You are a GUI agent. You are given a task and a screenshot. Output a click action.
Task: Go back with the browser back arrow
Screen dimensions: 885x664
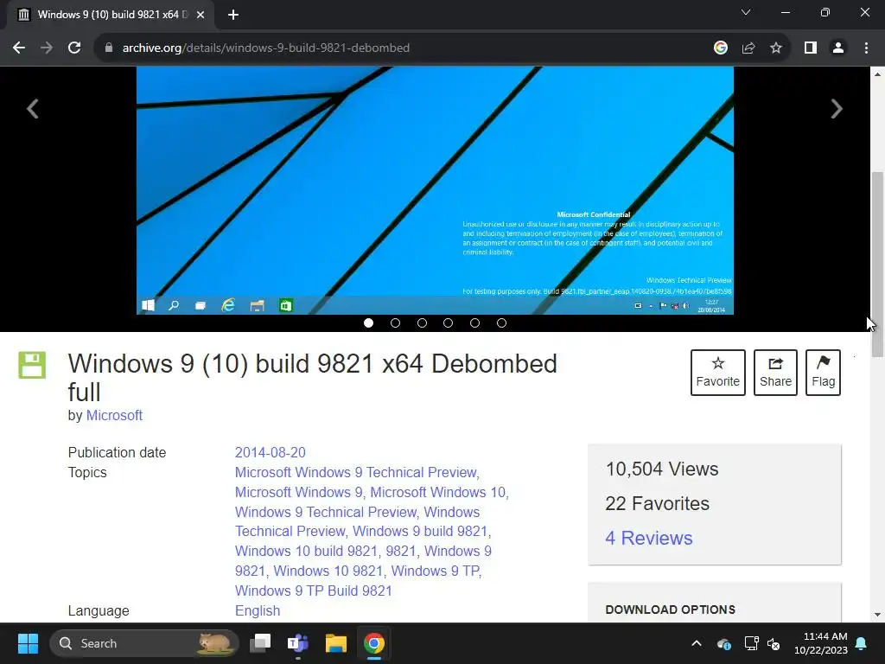(x=19, y=48)
